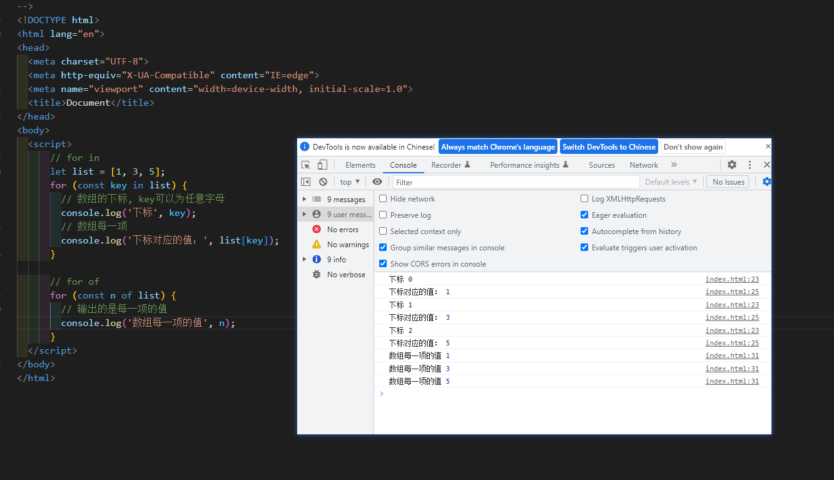
Task: Open the 'top' JavaScript context dropdown
Action: pos(350,182)
